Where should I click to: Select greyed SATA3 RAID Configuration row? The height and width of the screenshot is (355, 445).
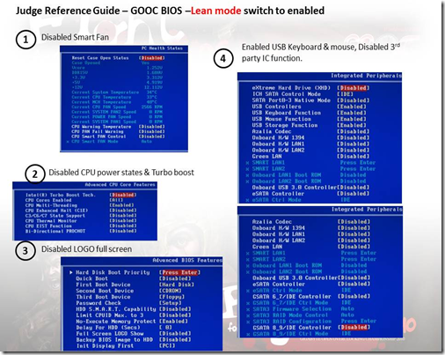coord(311,322)
